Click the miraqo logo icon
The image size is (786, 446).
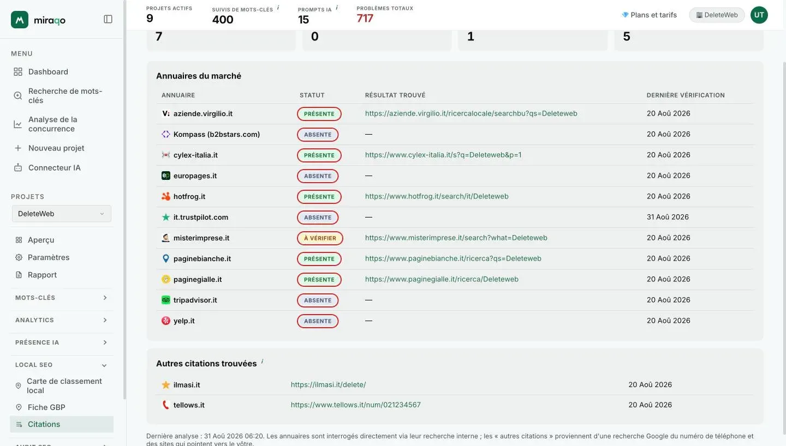pos(20,20)
